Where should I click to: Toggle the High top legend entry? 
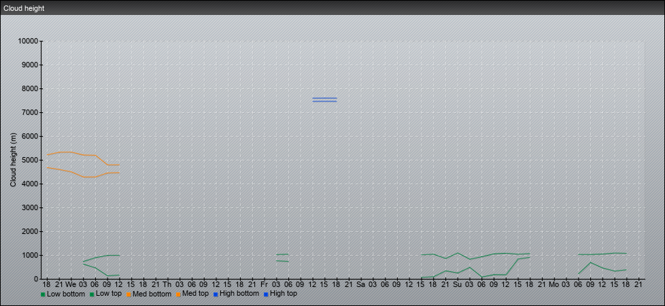[x=280, y=294]
